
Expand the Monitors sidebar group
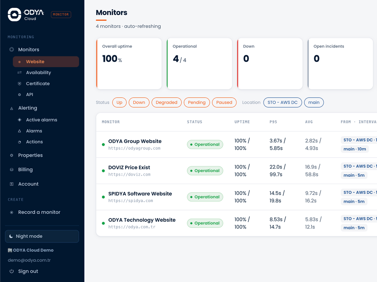42,50
